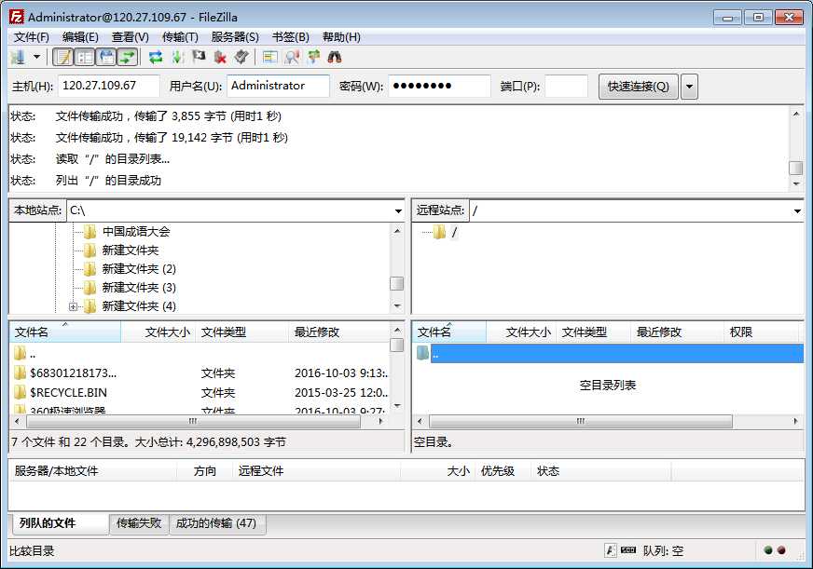Click the queue 服务器/本地文件 column header
The height and width of the screenshot is (569, 813).
pyautogui.click(x=93, y=471)
